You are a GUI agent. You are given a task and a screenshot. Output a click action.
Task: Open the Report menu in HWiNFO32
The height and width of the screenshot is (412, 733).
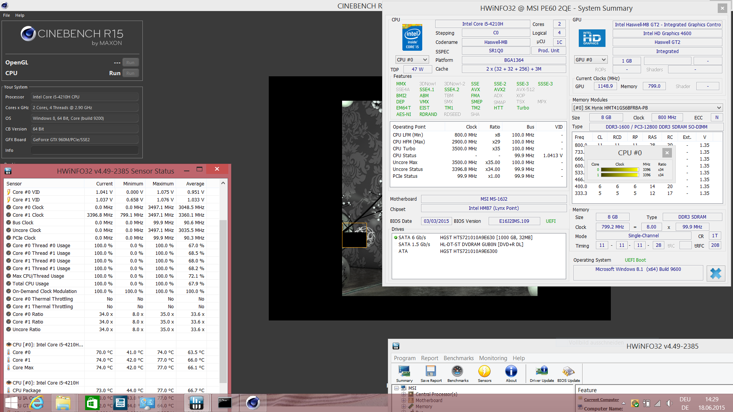tap(429, 358)
